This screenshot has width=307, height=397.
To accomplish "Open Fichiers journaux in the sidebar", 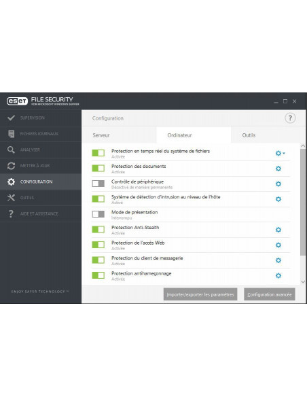I will (x=41, y=134).
